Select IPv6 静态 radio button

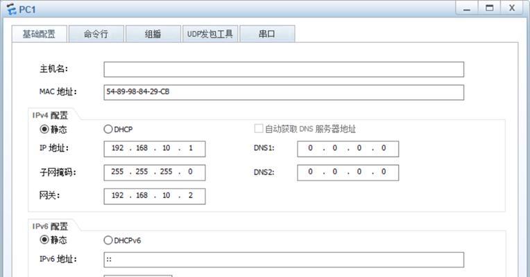point(44,240)
